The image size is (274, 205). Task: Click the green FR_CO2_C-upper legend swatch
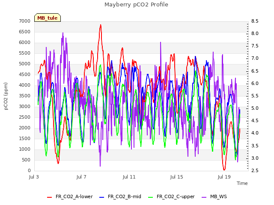150,197
